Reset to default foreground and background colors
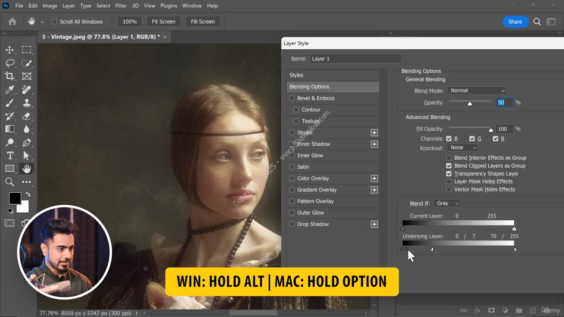 click(x=11, y=211)
